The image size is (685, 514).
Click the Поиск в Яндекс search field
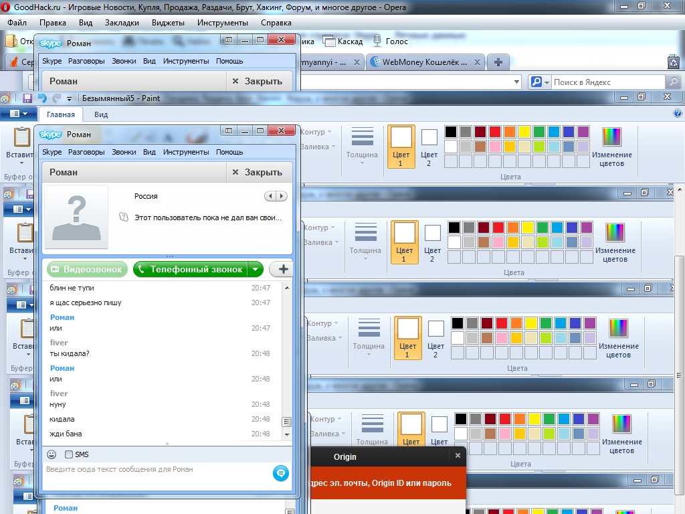tap(608, 82)
